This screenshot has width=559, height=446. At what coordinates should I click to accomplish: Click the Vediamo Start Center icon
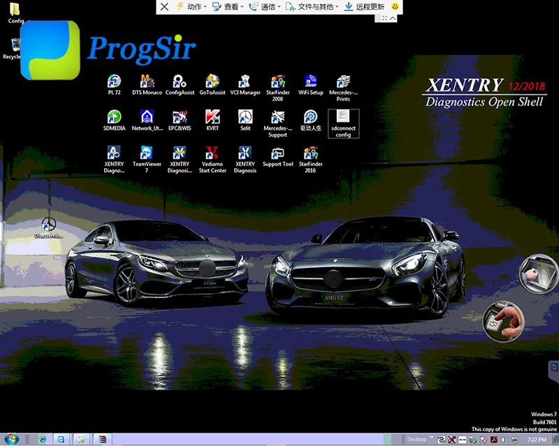[x=212, y=160]
